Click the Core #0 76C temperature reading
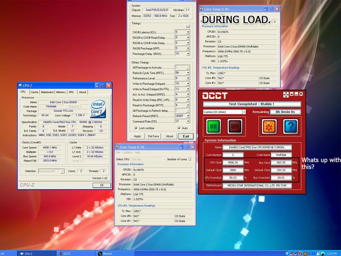Screen dimensions: 341x256 coord(237,78)
